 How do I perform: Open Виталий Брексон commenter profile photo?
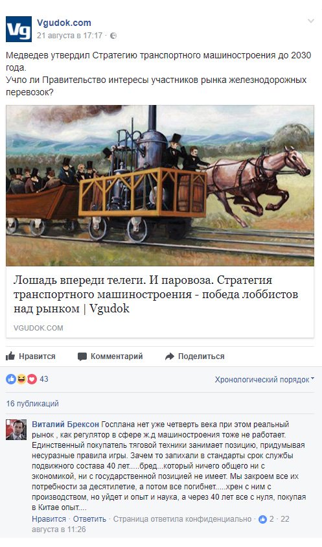click(16, 430)
